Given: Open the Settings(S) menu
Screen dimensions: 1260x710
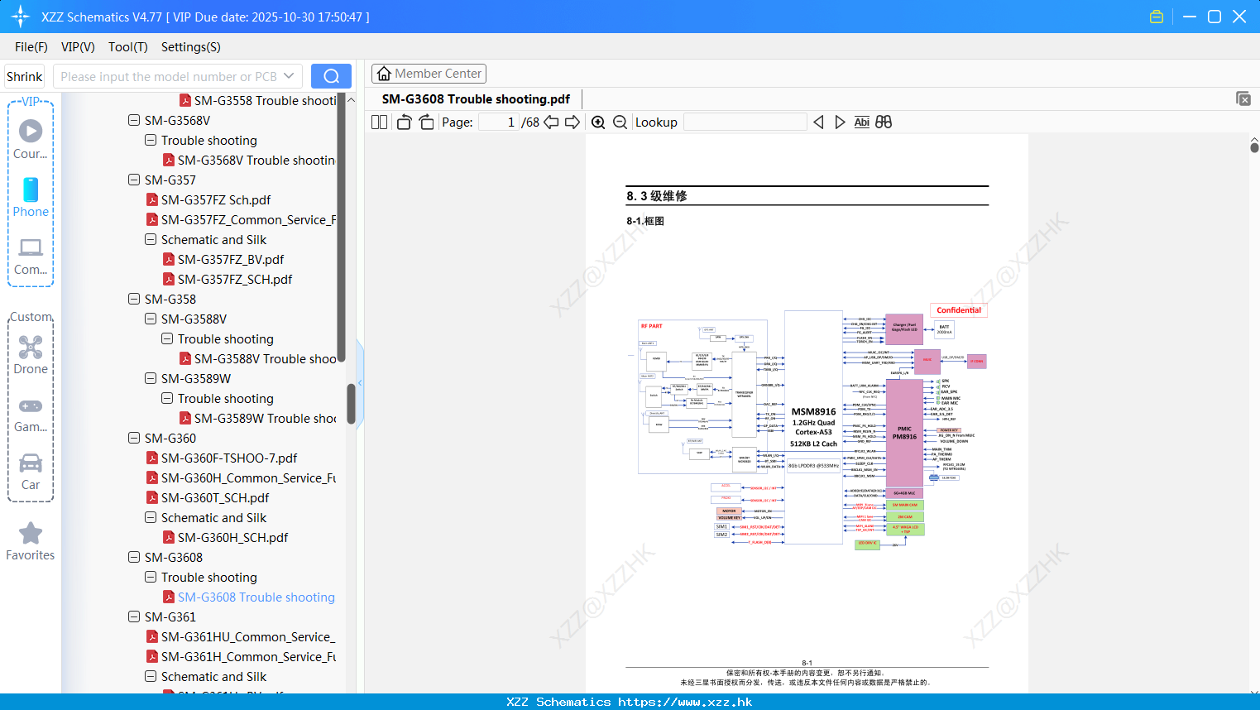Looking at the screenshot, I should 191,47.
